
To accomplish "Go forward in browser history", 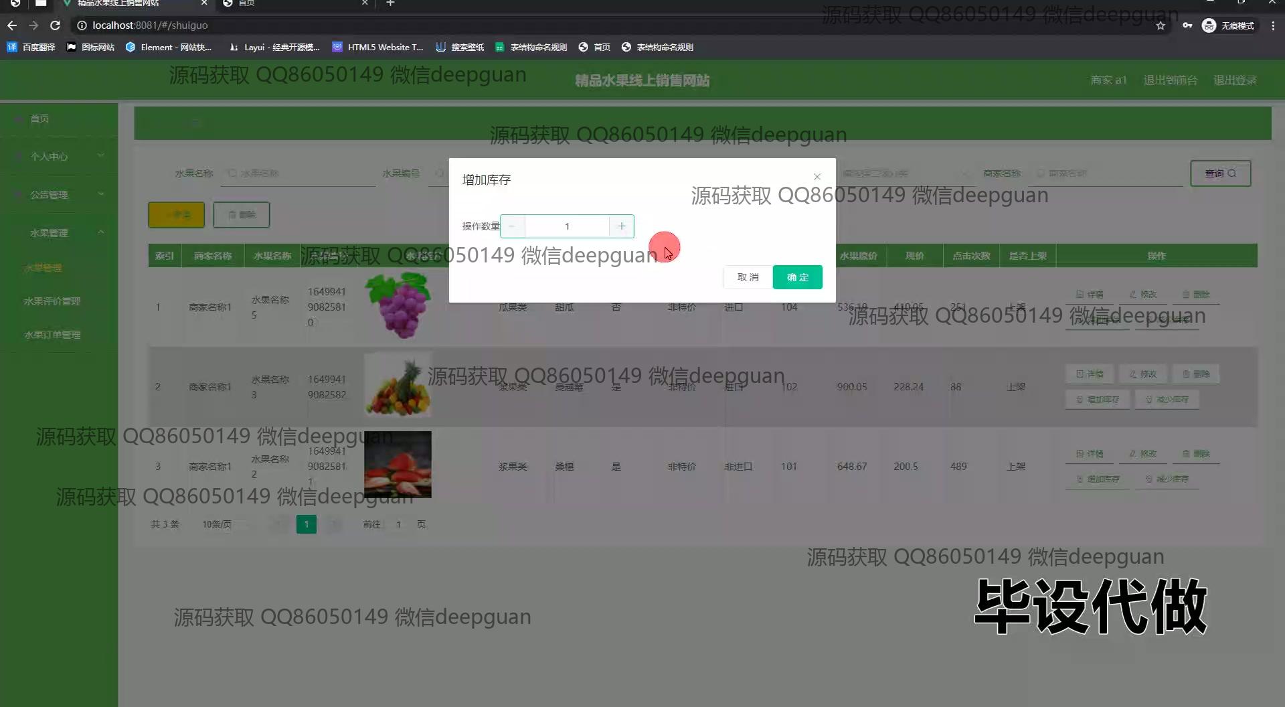I will (x=33, y=25).
